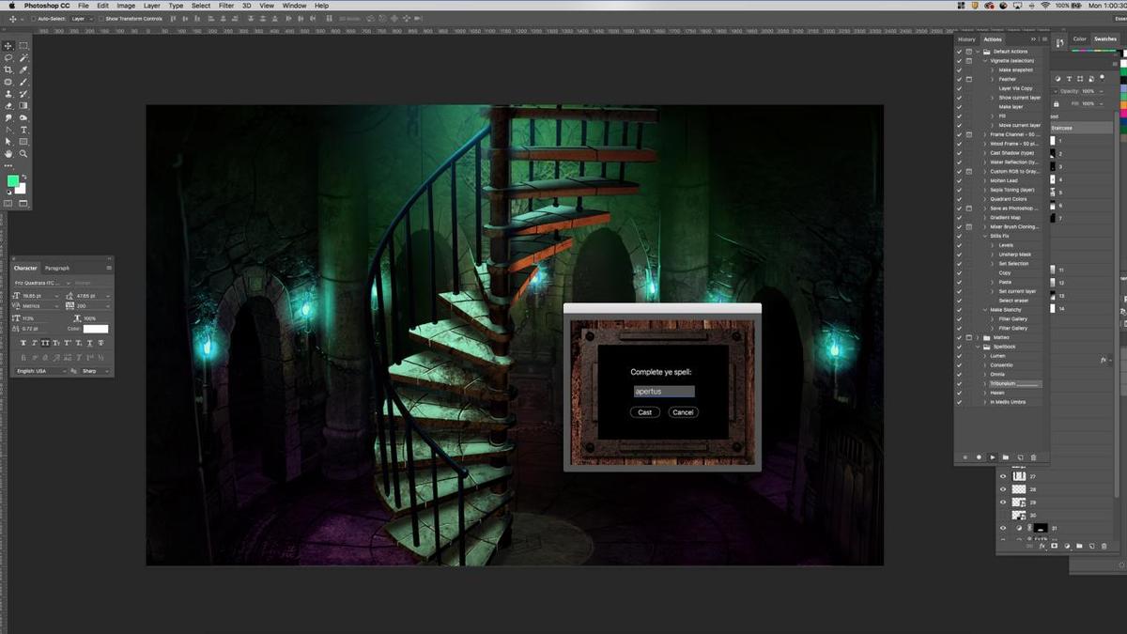Image resolution: width=1127 pixels, height=634 pixels.
Task: Open the Sharp anti-aliasing dropdown
Action: tap(95, 371)
